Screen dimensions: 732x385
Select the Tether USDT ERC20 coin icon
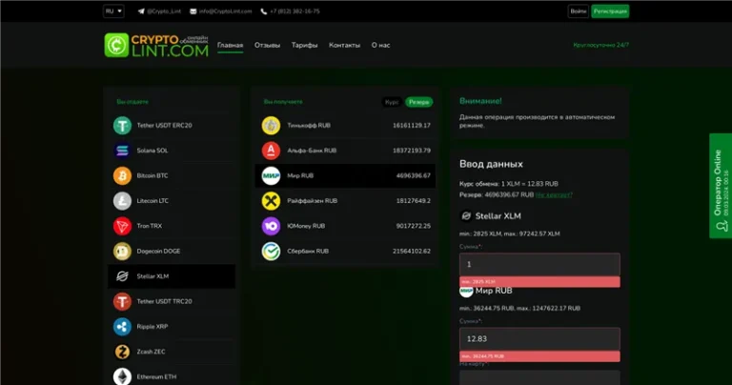coord(122,126)
